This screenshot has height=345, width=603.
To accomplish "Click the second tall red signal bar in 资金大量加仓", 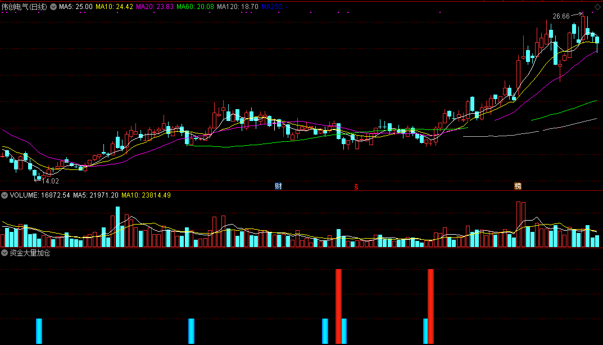I will 430,307.
